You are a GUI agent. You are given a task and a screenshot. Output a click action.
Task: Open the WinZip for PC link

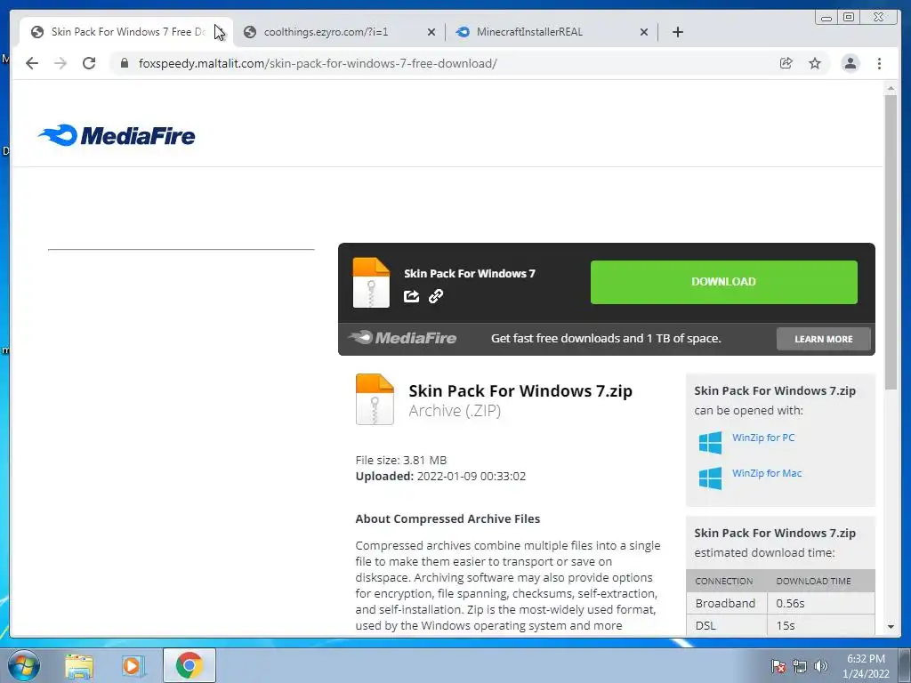tap(762, 438)
